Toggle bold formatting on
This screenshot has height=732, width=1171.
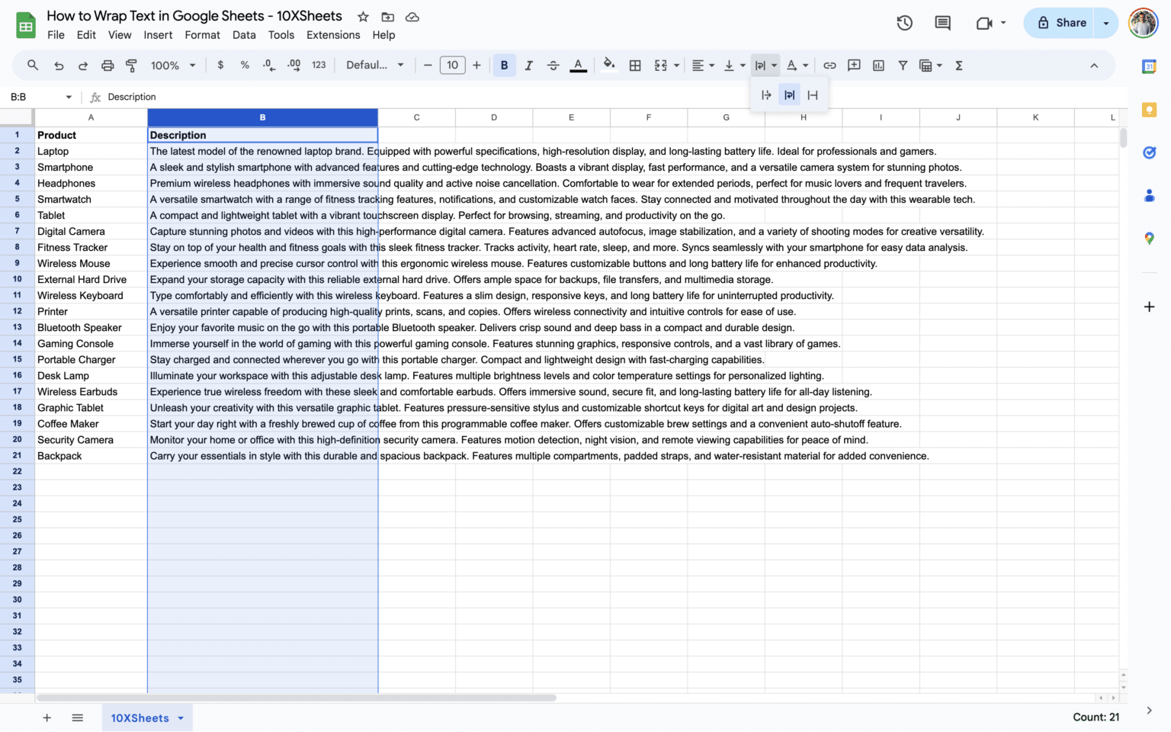point(504,65)
